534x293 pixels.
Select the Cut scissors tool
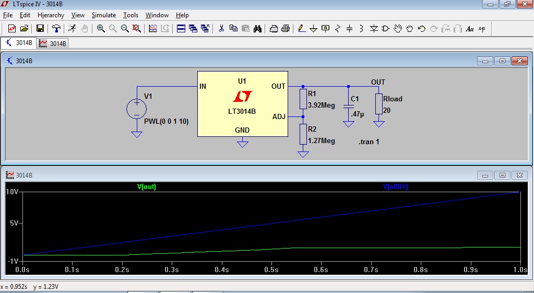pyautogui.click(x=221, y=29)
